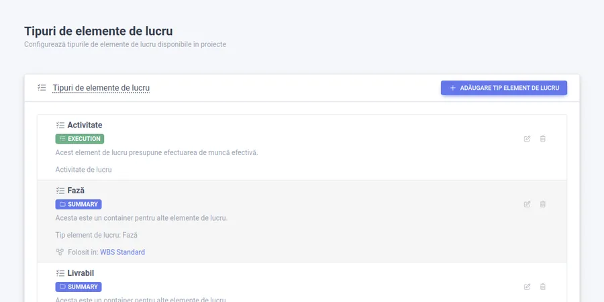The image size is (604, 302).
Task: Click the checklist icon beside Activitate title
Action: point(60,125)
